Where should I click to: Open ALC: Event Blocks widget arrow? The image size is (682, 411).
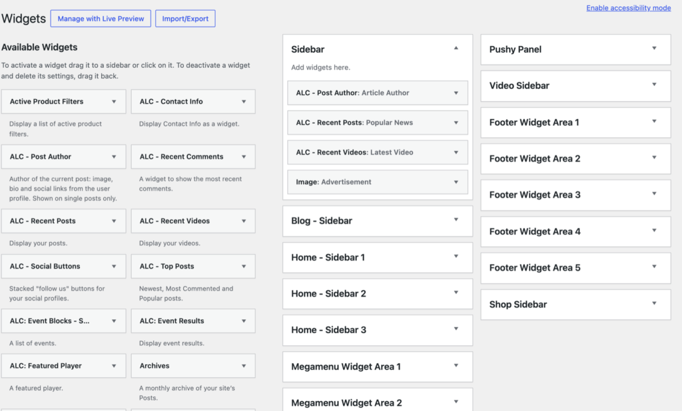tap(114, 321)
